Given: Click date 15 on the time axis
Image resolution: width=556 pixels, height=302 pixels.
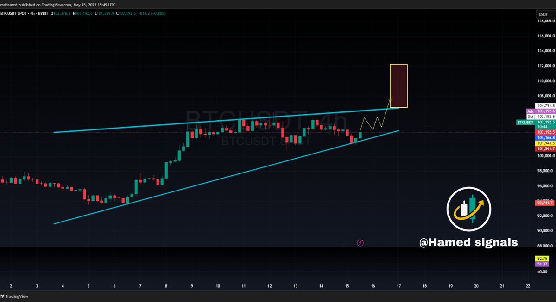Looking at the screenshot, I should [x=347, y=286].
